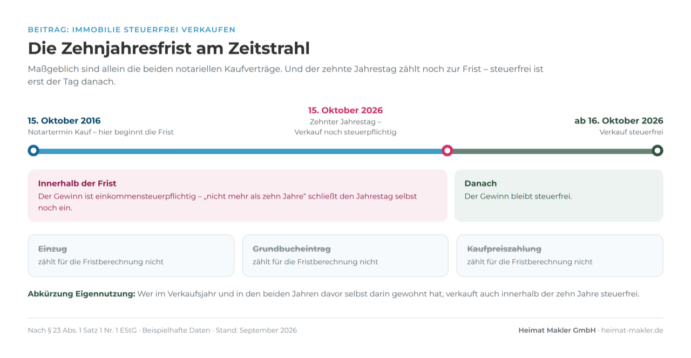Click 'zählt für die Fristberechnung nicht' under Kaufpreiszahlung

(x=530, y=262)
